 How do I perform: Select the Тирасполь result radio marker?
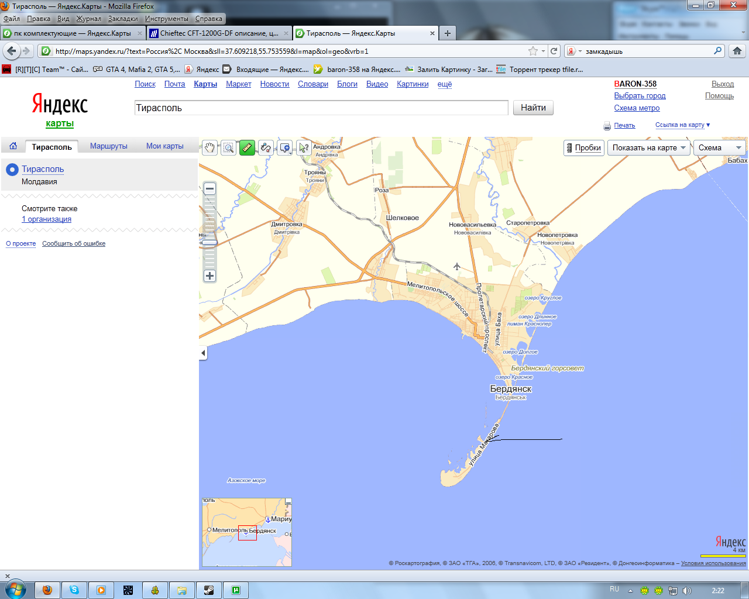[12, 170]
